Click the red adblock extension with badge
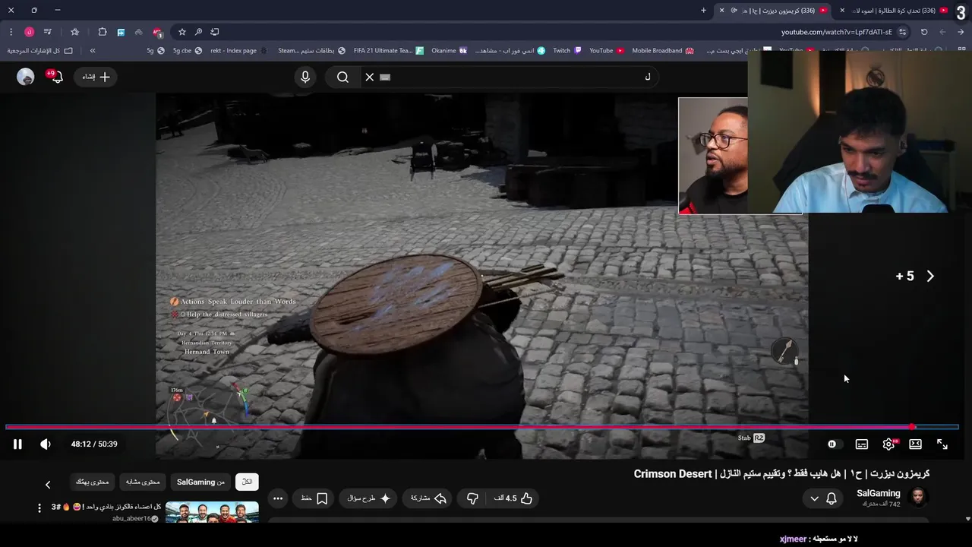The width and height of the screenshot is (972, 547). pos(157,32)
